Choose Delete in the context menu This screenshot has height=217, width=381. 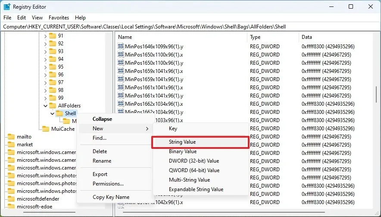[x=116, y=151]
